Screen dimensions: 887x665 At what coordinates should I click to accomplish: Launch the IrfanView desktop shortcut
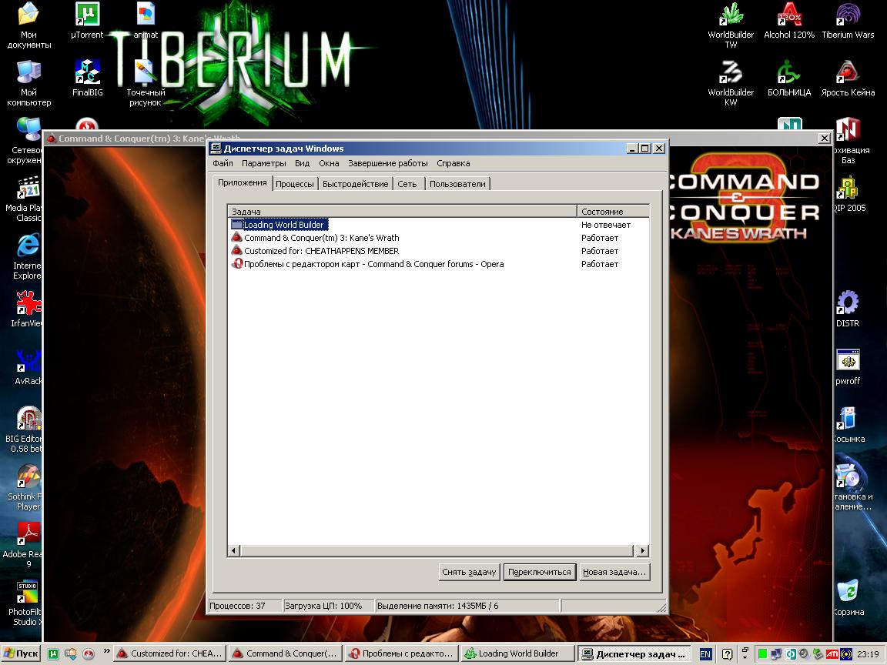(27, 309)
